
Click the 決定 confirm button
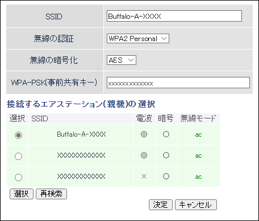[x=161, y=204]
